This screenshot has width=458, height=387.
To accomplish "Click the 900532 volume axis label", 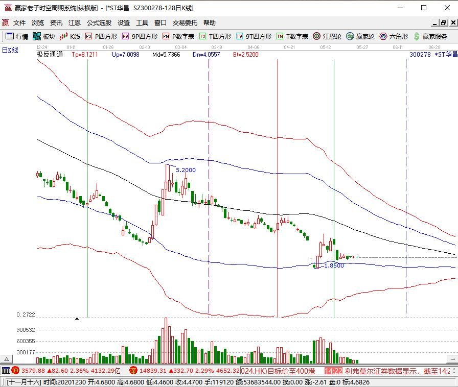I will [26, 330].
